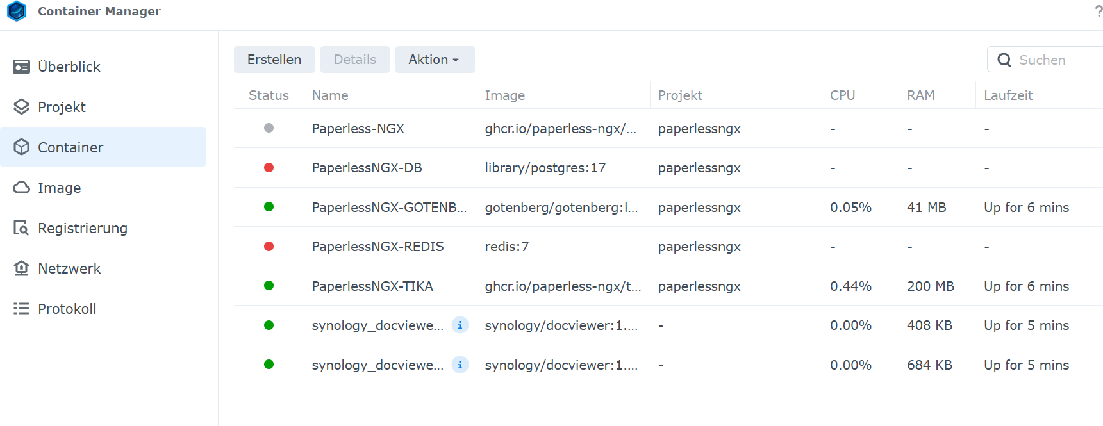Select the Paperless-NGX container name
This screenshot has height=426, width=1103.
point(358,129)
